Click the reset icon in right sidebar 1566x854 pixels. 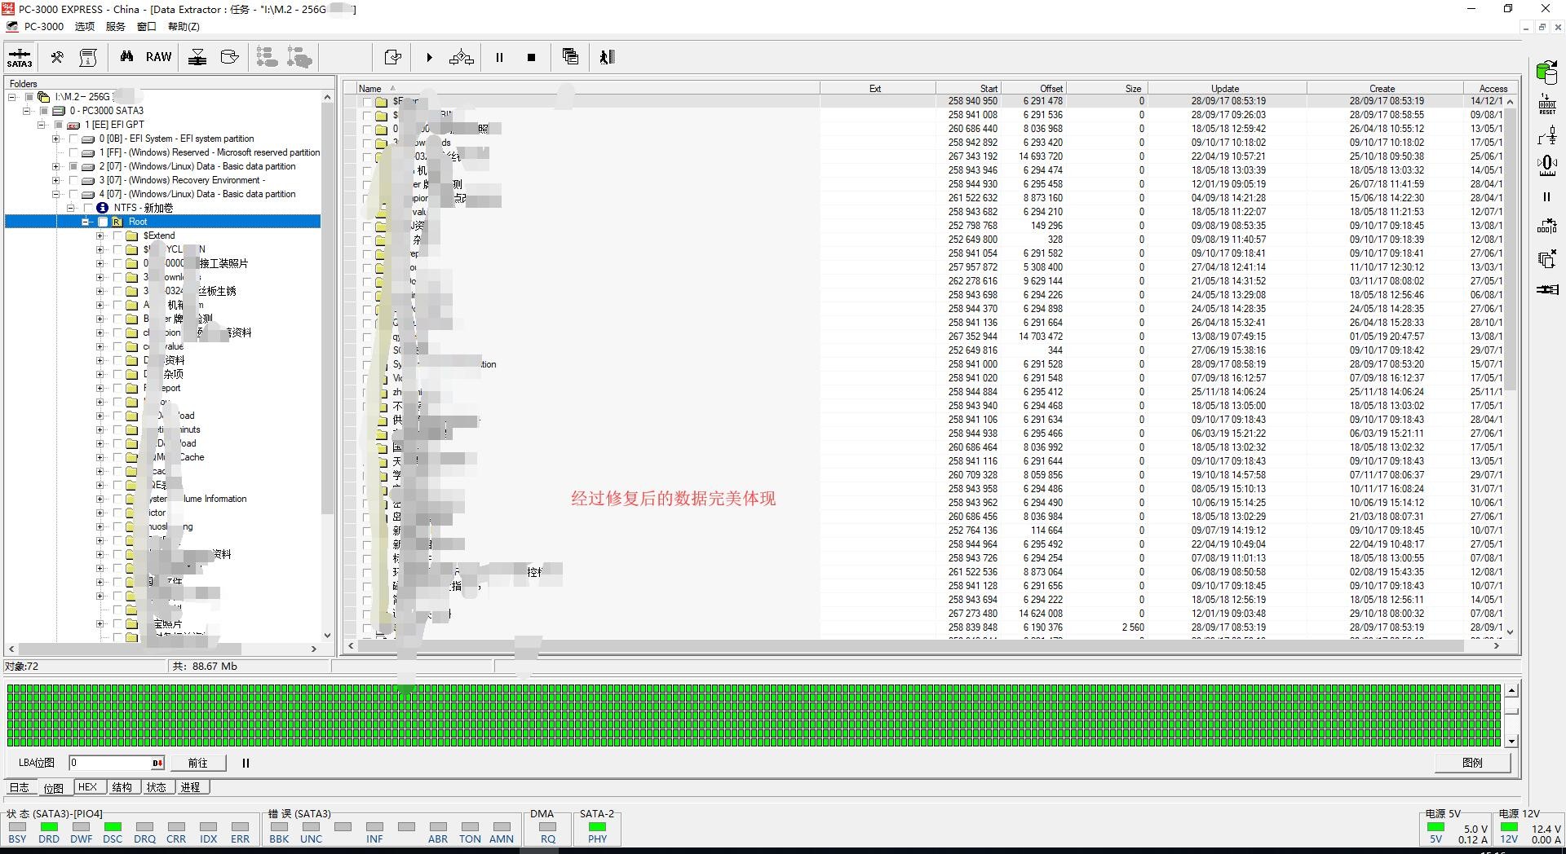tap(1546, 103)
